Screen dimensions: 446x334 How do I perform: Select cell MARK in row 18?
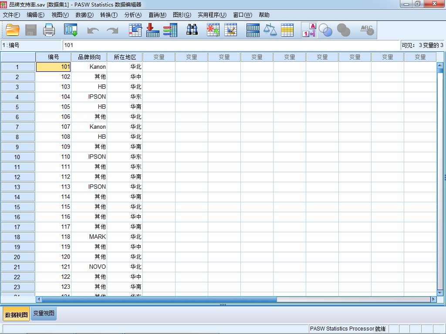tap(89, 237)
